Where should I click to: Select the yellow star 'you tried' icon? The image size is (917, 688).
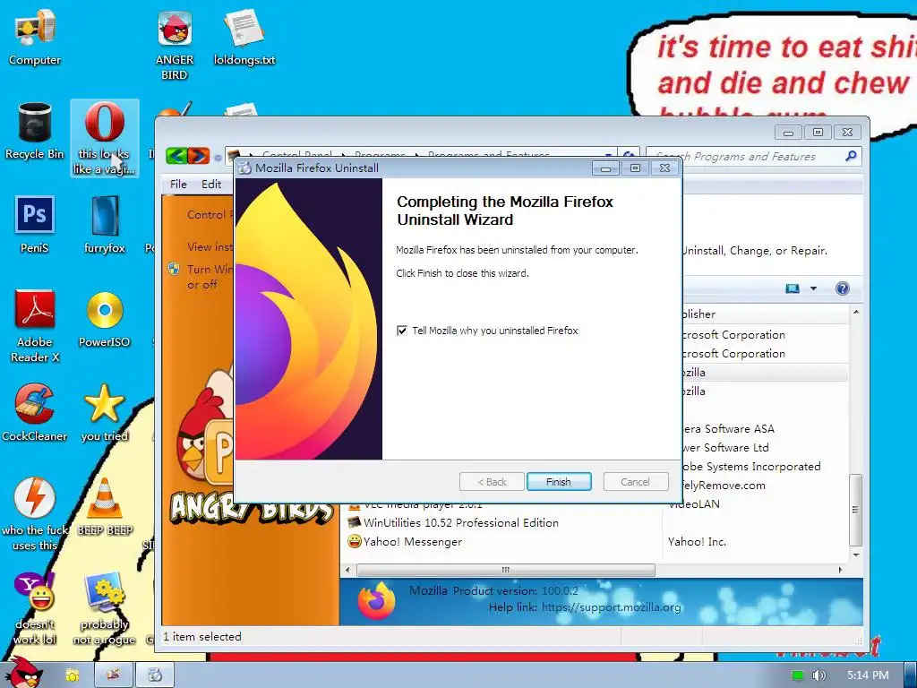[104, 413]
